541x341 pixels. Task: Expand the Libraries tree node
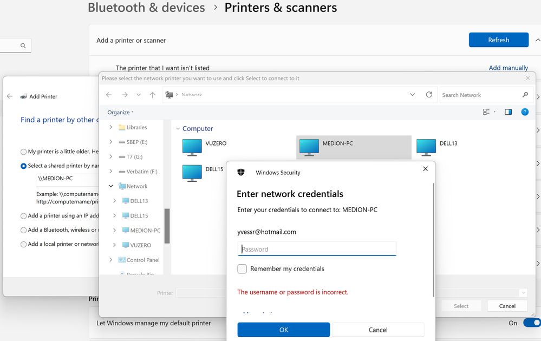111,127
